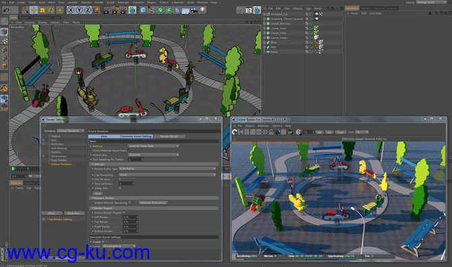Toggle the Multi-Pass checkbox in Render Settings list

[44, 144]
